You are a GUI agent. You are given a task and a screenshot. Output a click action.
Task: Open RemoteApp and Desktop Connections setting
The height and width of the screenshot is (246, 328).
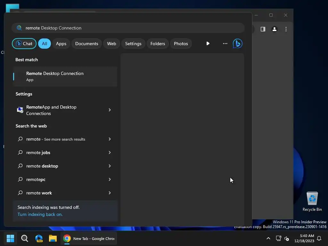click(x=65, y=110)
